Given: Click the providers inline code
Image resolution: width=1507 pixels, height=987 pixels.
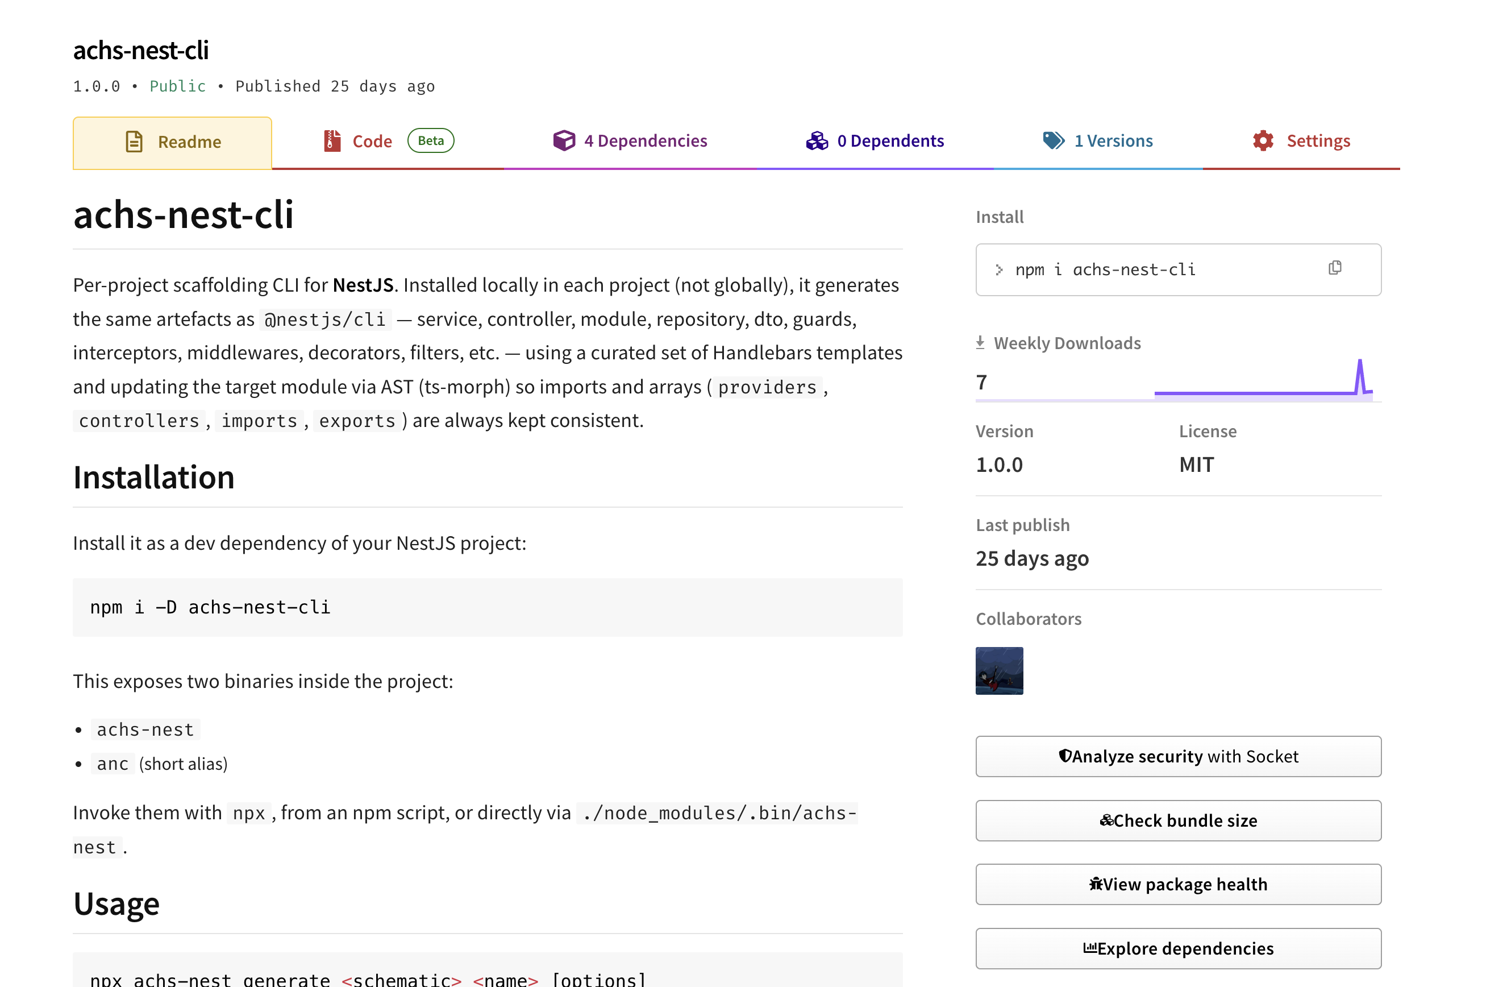Looking at the screenshot, I should coord(768,387).
